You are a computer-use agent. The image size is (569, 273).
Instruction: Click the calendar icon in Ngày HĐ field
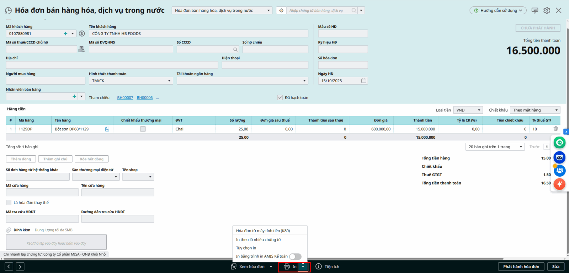tap(363, 81)
